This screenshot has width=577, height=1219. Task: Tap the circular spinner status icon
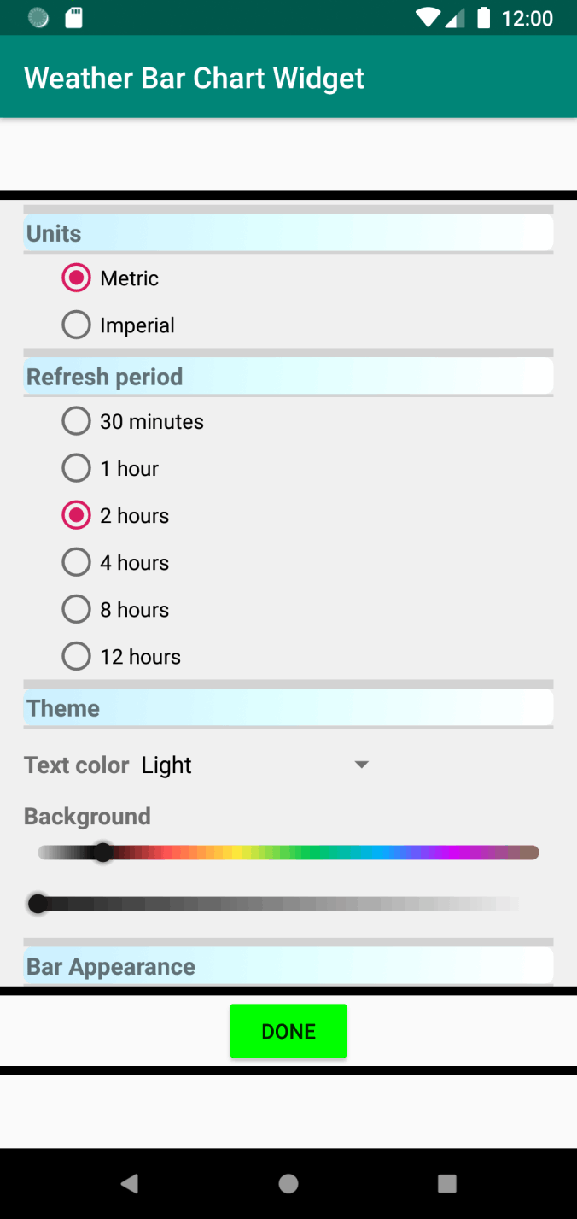pos(38,18)
